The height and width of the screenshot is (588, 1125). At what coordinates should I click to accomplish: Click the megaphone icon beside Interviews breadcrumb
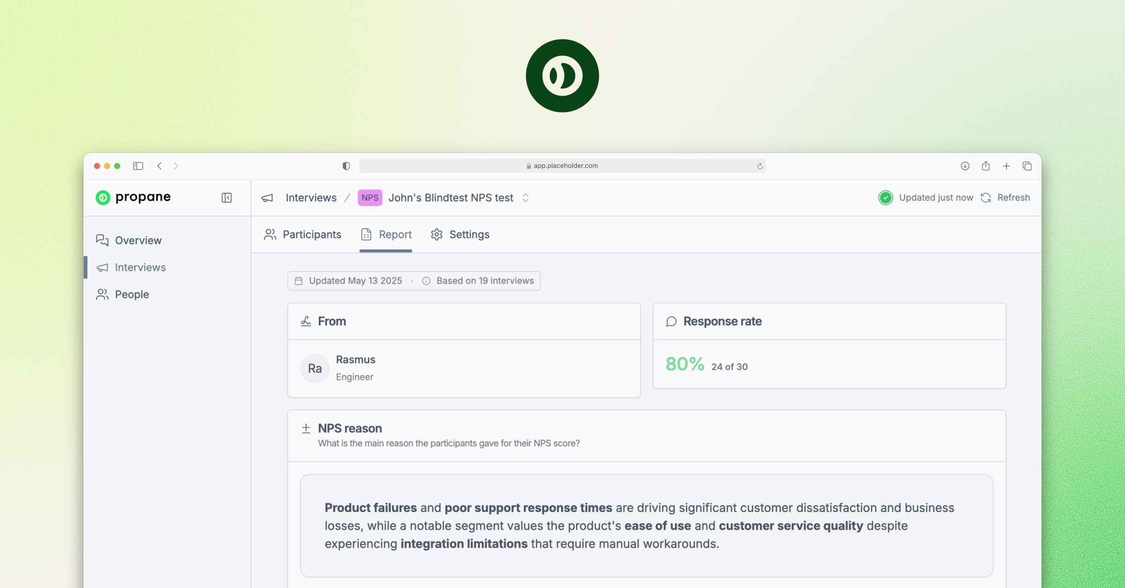tap(267, 198)
